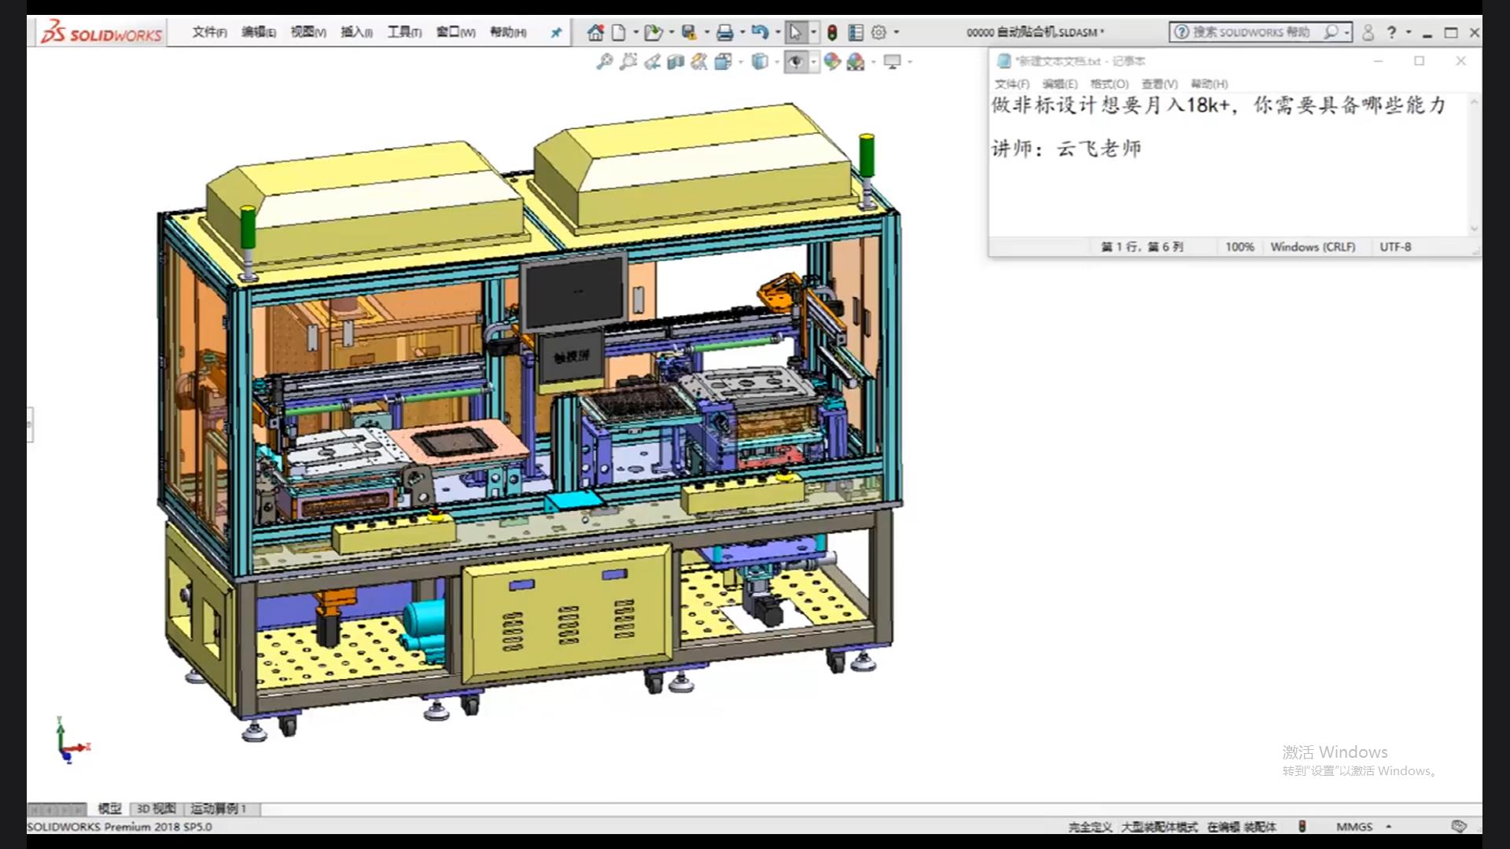1510x849 pixels.
Task: Expand the Options gear dropdown arrow
Action: pos(897,32)
